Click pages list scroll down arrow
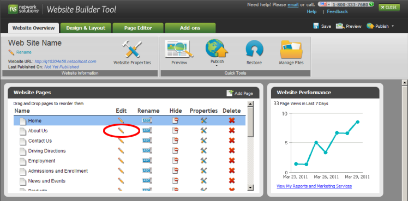This screenshot has width=408, height=201. (x=250, y=187)
